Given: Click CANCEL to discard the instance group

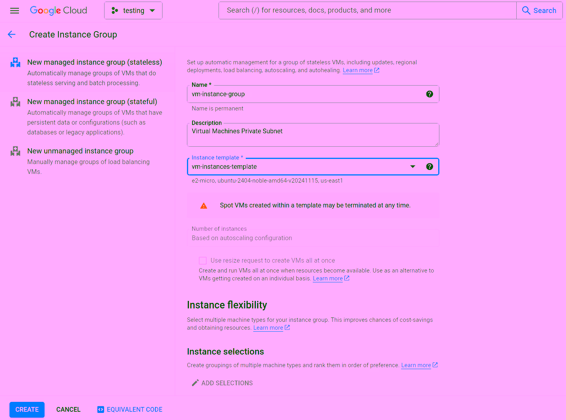Looking at the screenshot, I should [68, 409].
